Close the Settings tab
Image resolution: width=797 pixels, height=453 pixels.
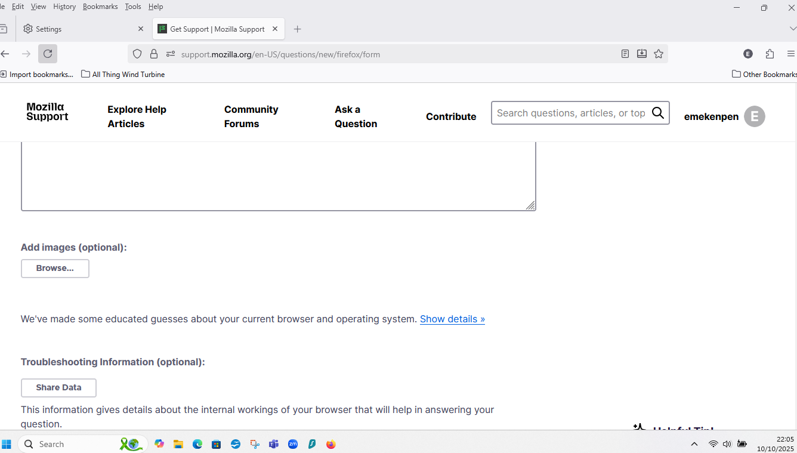(141, 29)
